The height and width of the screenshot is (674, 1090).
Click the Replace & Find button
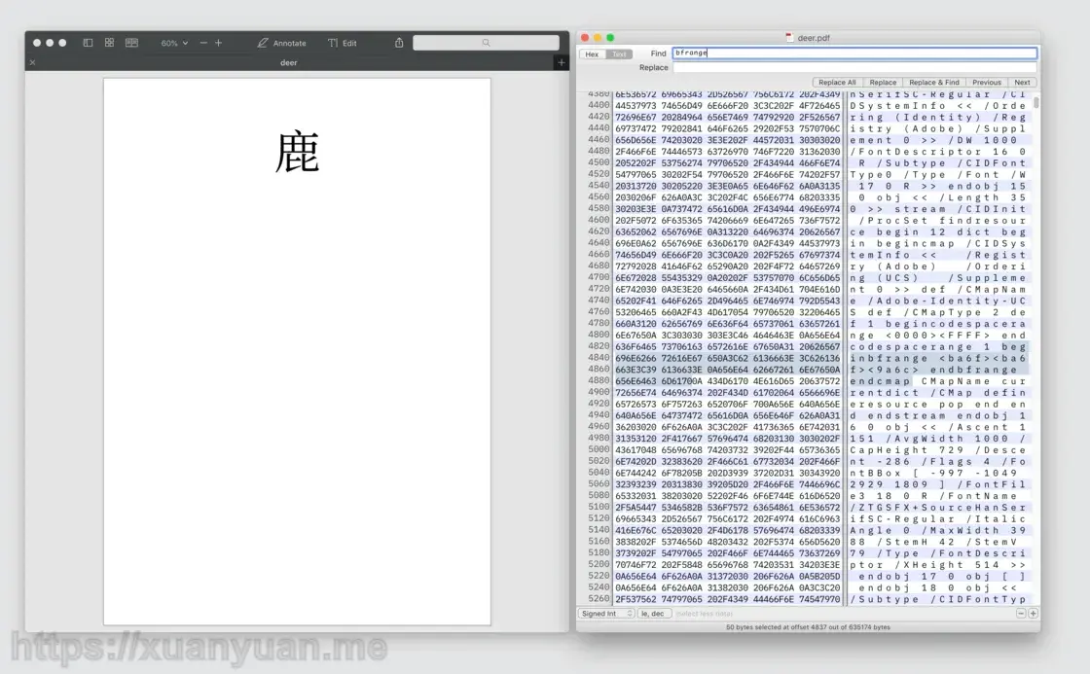(933, 82)
